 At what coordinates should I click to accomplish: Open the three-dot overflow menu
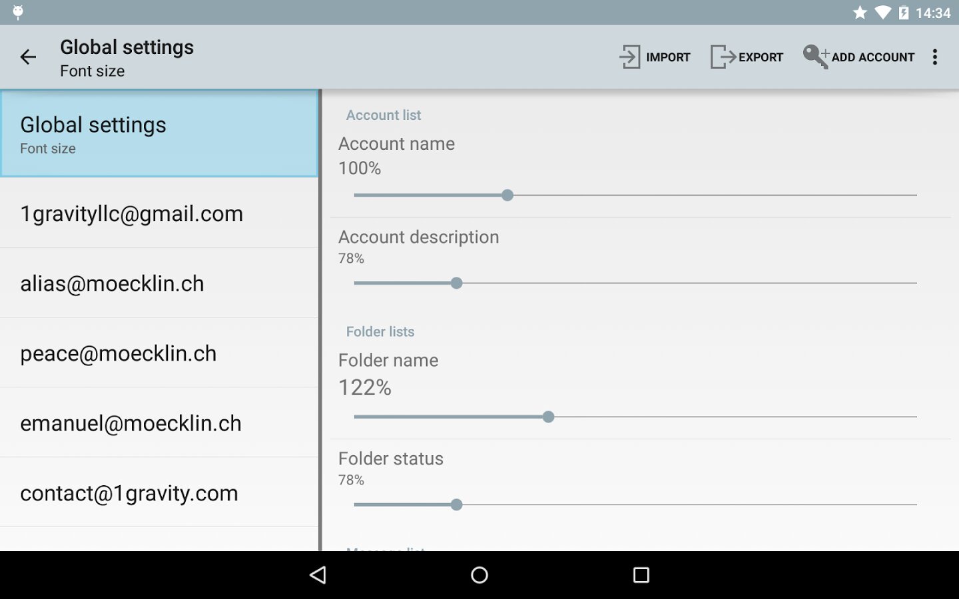pyautogui.click(x=935, y=57)
